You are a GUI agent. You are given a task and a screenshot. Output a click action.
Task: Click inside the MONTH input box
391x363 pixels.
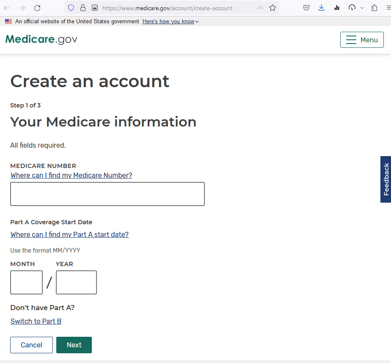26,282
